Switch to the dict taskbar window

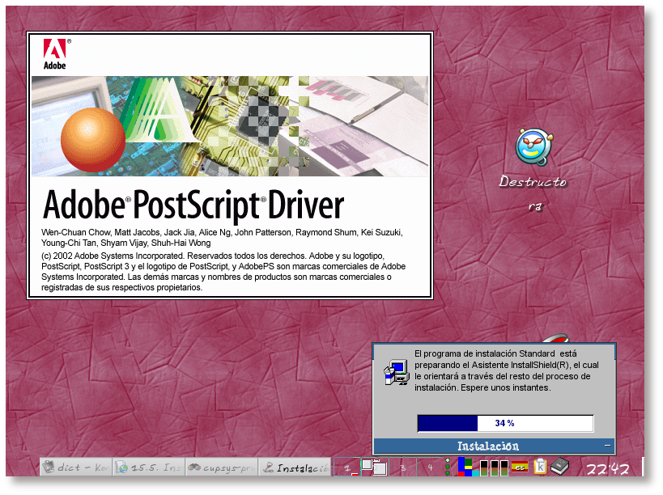tap(76, 467)
